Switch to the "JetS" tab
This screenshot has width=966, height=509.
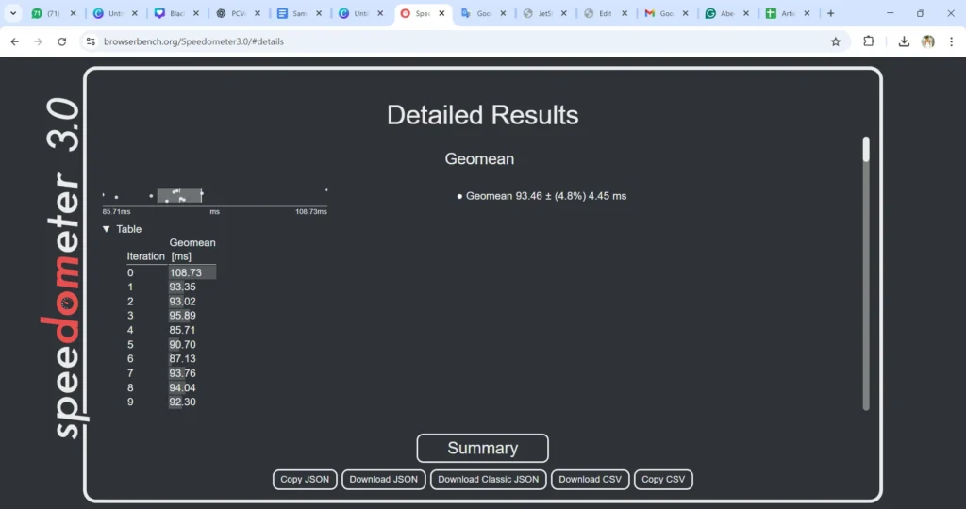point(544,13)
